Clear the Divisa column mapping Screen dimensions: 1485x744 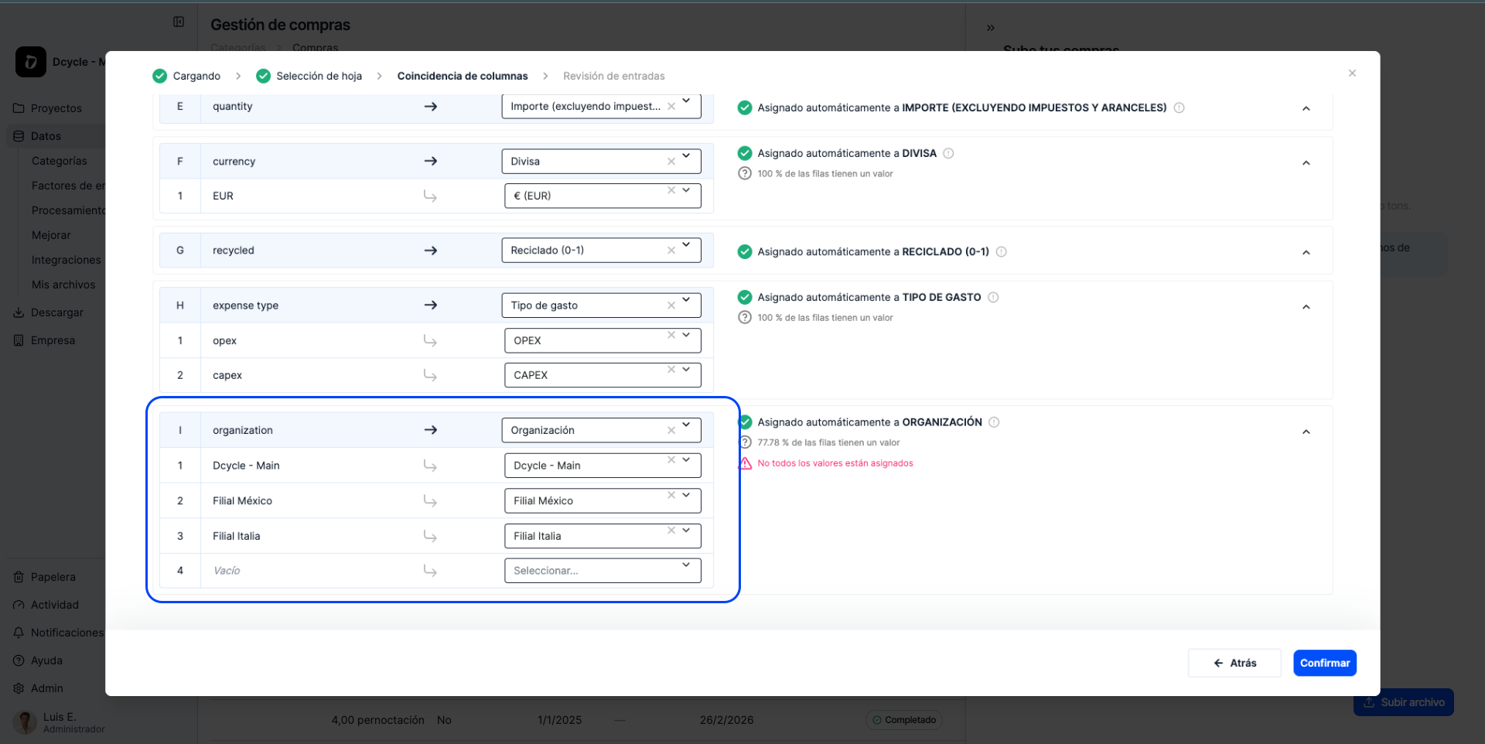point(671,162)
